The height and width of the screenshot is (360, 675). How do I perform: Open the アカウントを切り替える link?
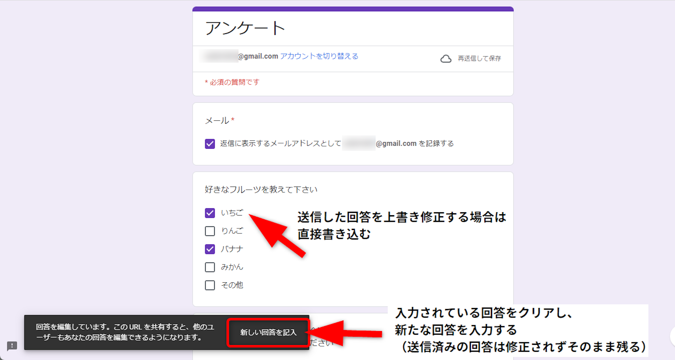pyautogui.click(x=319, y=56)
